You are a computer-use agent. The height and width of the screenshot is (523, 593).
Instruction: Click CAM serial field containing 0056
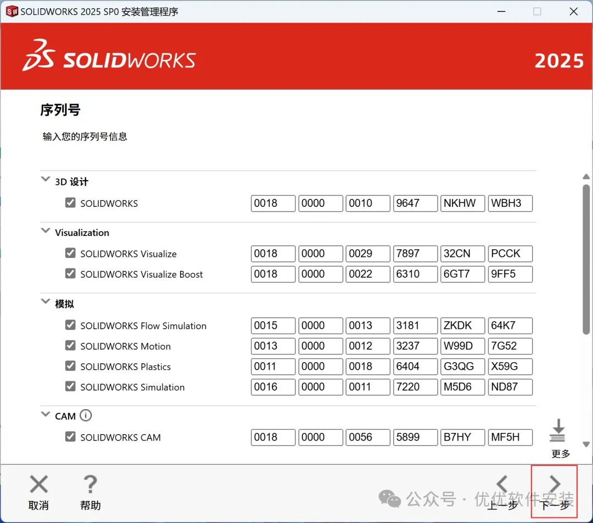[367, 437]
